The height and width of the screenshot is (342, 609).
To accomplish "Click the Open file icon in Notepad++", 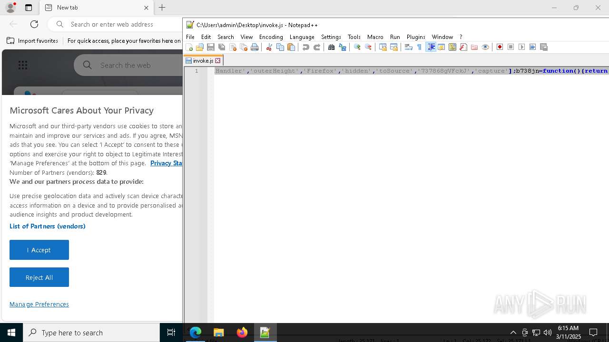I will coord(200,47).
